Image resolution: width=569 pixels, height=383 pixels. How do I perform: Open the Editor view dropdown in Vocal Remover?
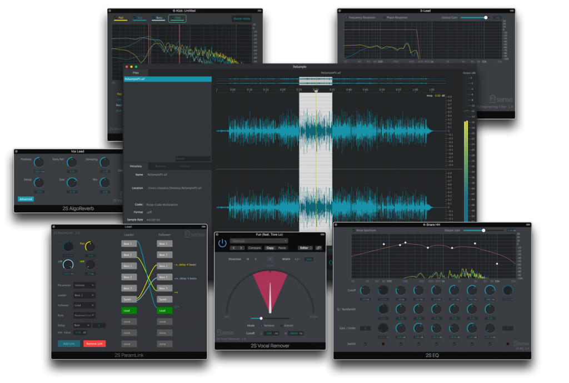(306, 248)
